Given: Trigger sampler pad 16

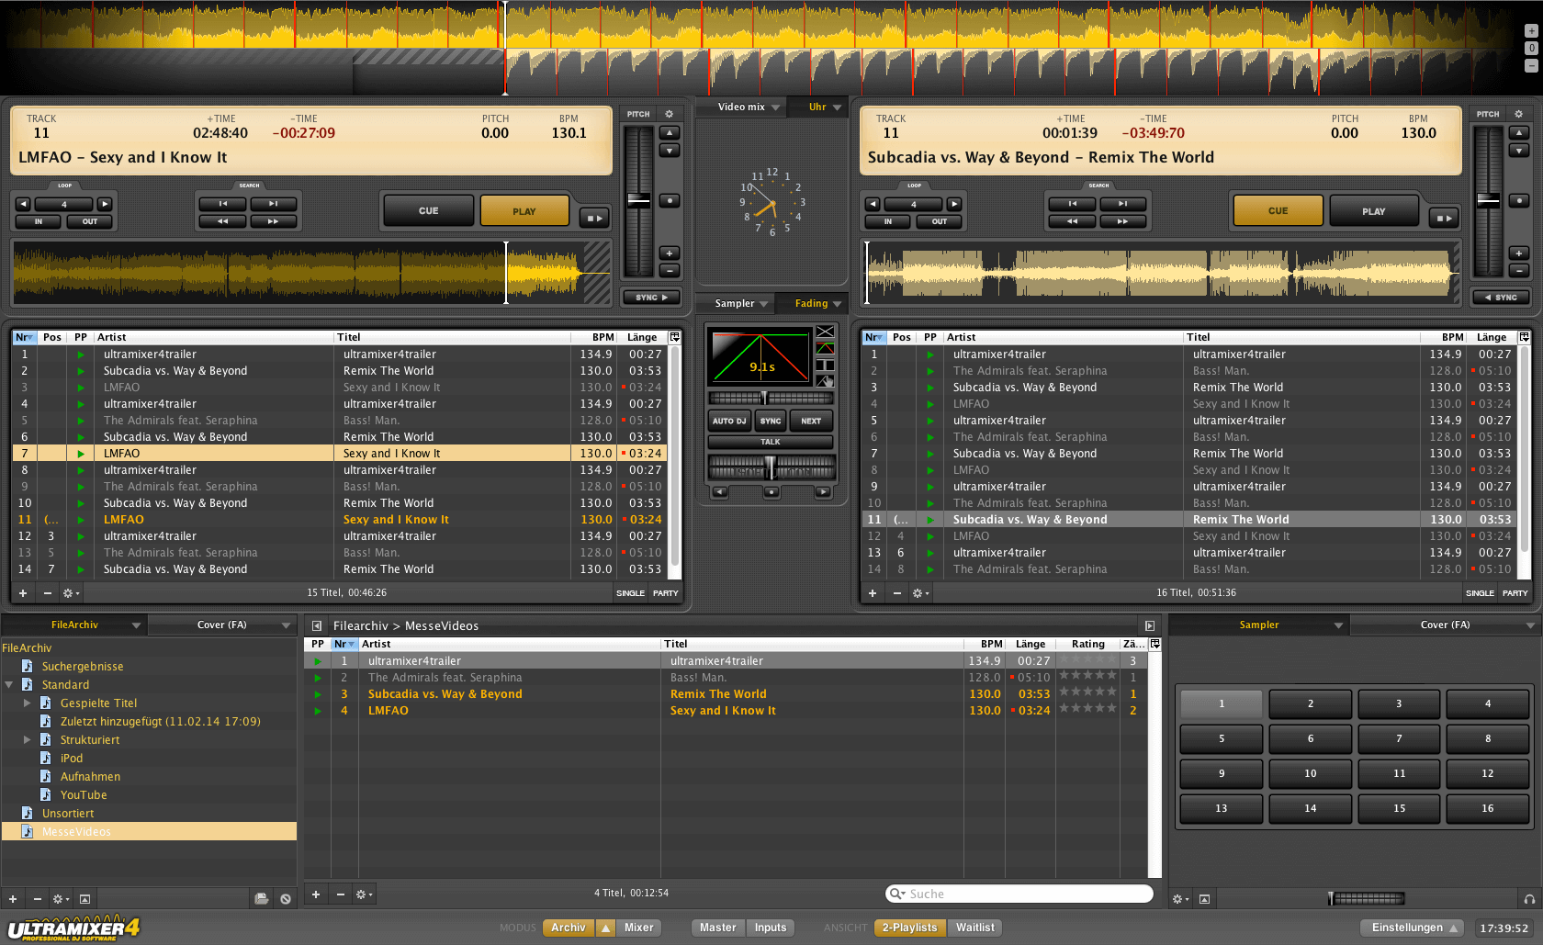Looking at the screenshot, I should (x=1487, y=808).
